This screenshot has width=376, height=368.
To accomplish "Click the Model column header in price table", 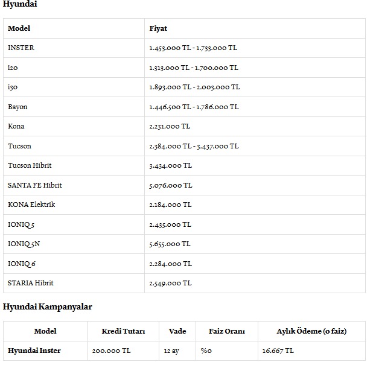I will (19, 28).
